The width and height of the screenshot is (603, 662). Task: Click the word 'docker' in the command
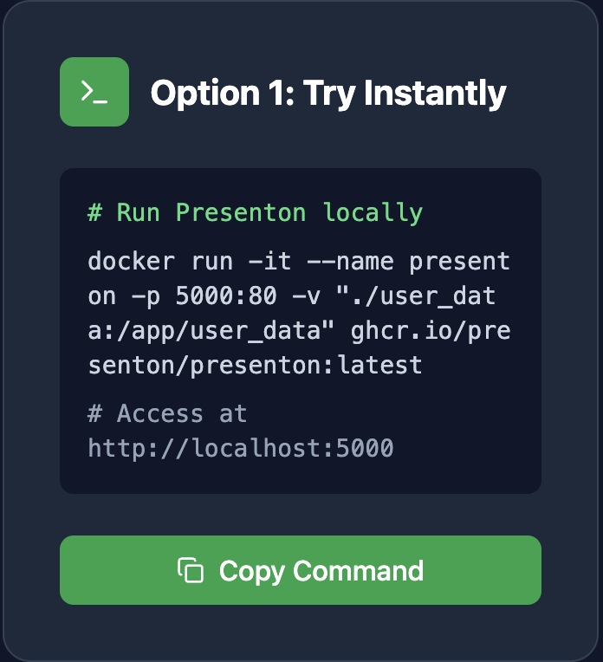pos(131,261)
